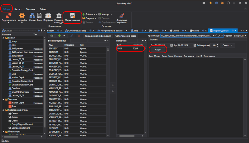Open dropdown next to green plus

click(64, 36)
